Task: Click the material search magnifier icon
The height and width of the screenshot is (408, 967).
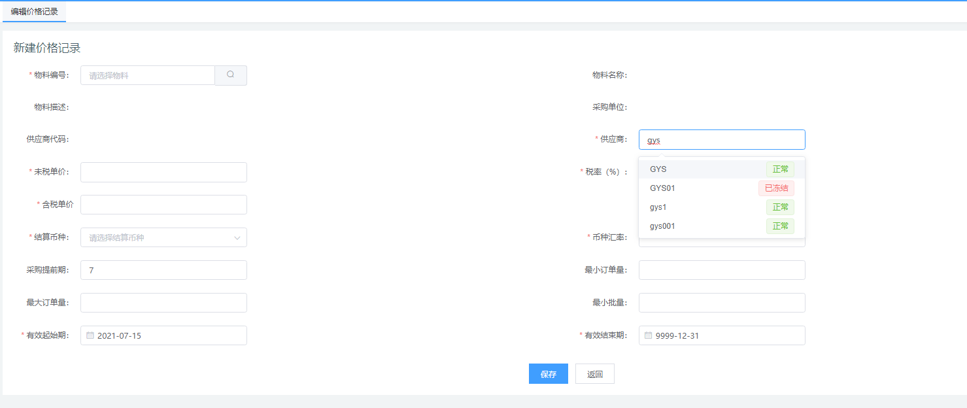Action: (230, 75)
